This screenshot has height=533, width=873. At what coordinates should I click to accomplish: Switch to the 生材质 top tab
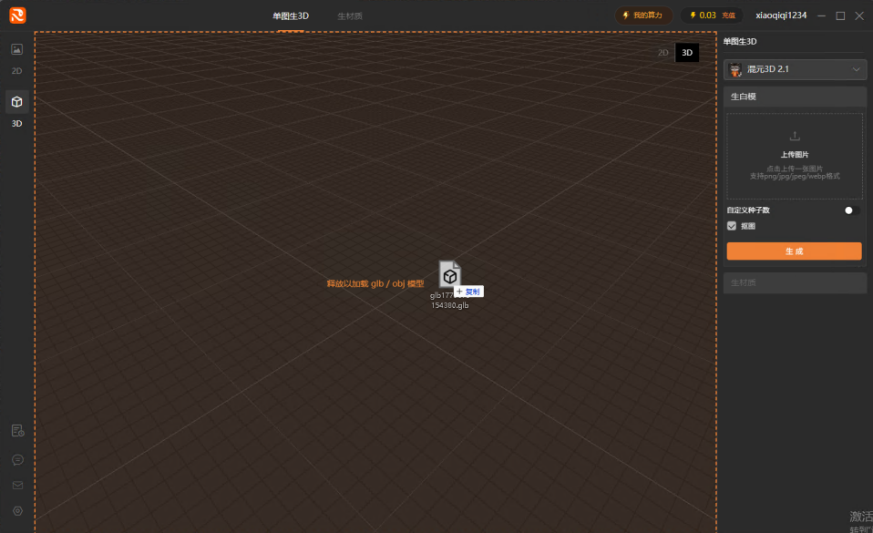pyautogui.click(x=350, y=16)
